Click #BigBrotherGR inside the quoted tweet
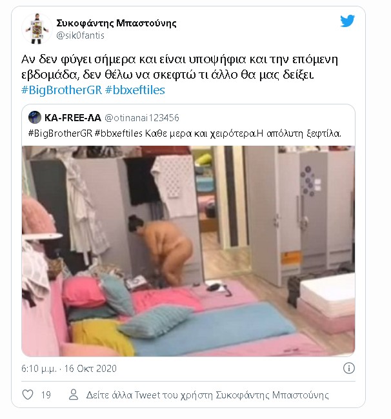391x419 pixels. [x=61, y=133]
